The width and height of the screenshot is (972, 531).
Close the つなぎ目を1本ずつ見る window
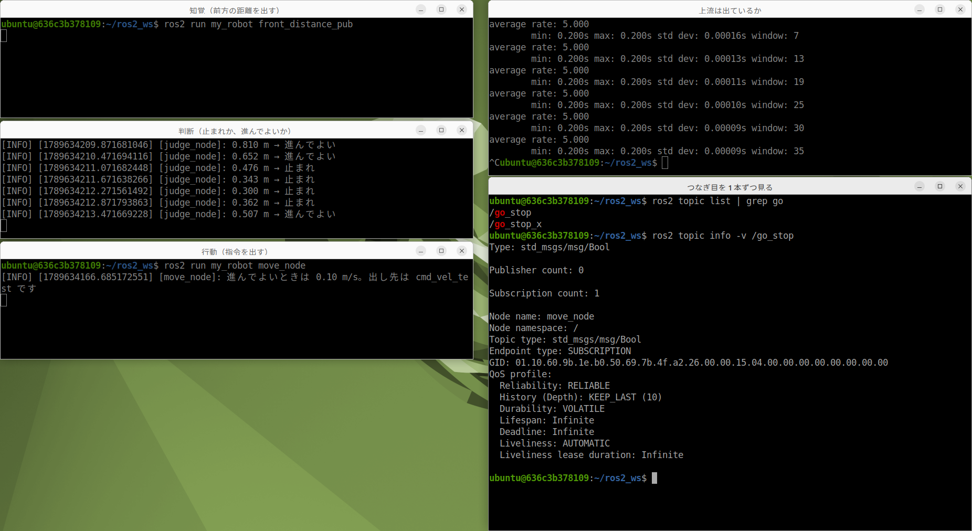pyautogui.click(x=960, y=186)
